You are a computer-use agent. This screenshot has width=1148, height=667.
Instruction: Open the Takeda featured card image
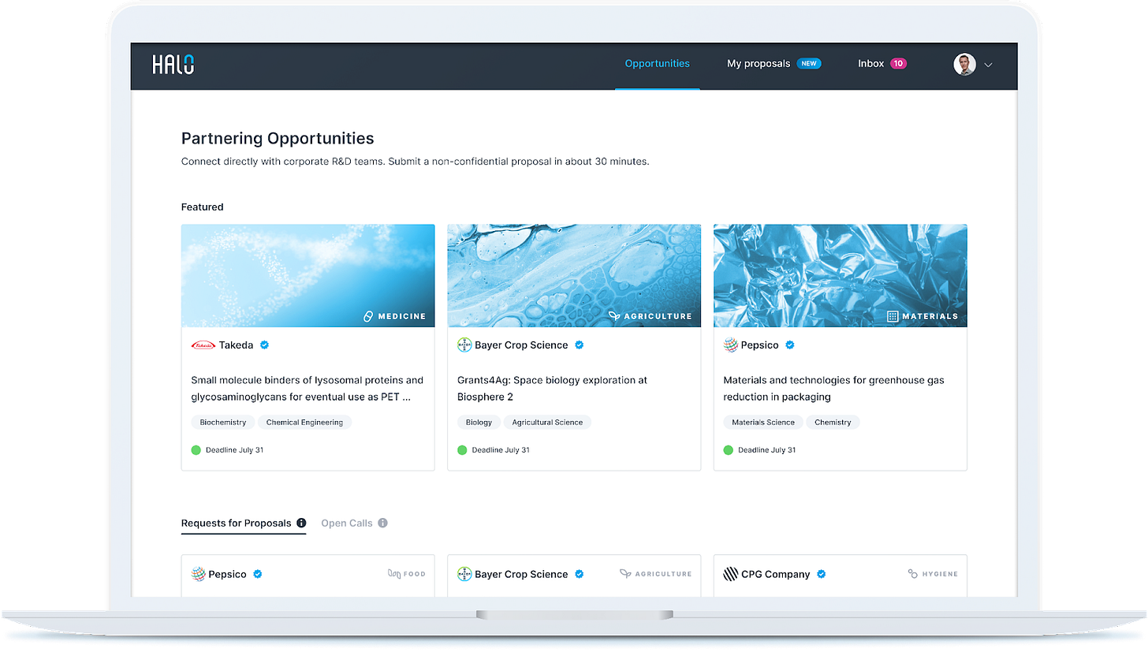(308, 276)
